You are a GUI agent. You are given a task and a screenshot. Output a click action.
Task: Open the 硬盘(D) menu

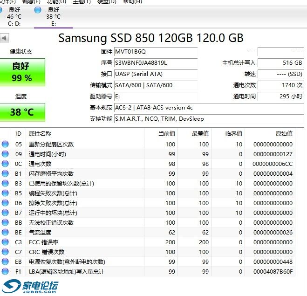tap(107, 2)
